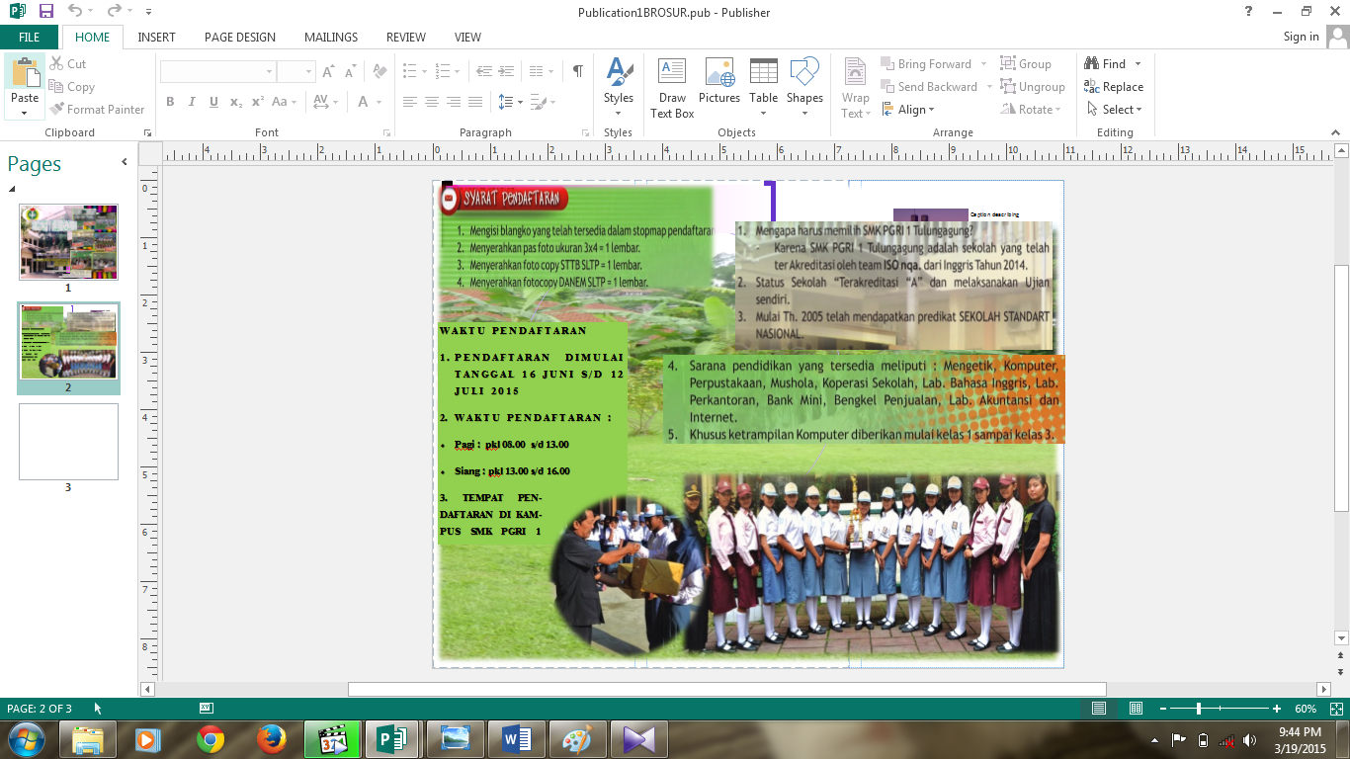Decrease the indent level
This screenshot has width=1350, height=759.
click(x=484, y=72)
